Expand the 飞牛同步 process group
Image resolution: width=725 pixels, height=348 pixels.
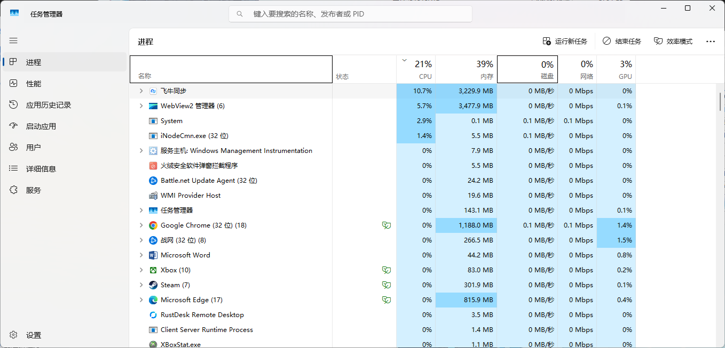141,91
